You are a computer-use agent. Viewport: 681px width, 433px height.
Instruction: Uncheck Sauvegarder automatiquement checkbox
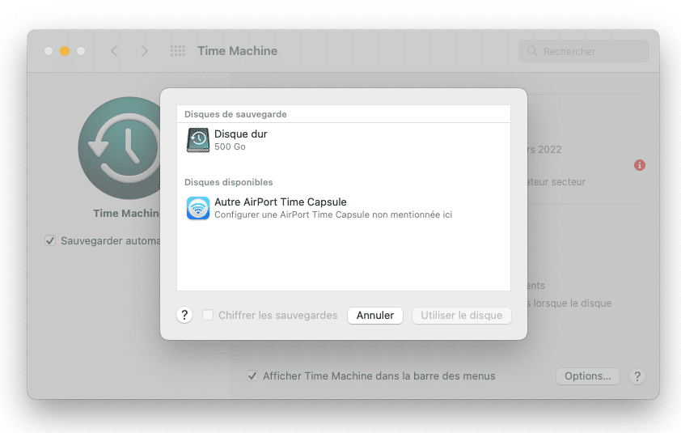click(x=50, y=240)
